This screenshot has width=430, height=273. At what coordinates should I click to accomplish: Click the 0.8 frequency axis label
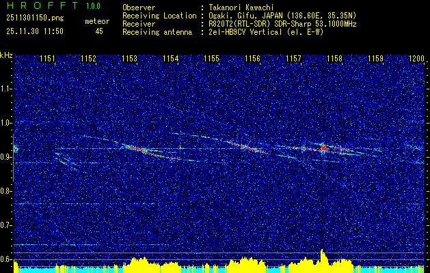click(6, 191)
